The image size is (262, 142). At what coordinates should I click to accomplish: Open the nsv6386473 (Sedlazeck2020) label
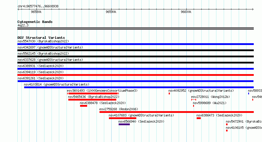point(219,115)
